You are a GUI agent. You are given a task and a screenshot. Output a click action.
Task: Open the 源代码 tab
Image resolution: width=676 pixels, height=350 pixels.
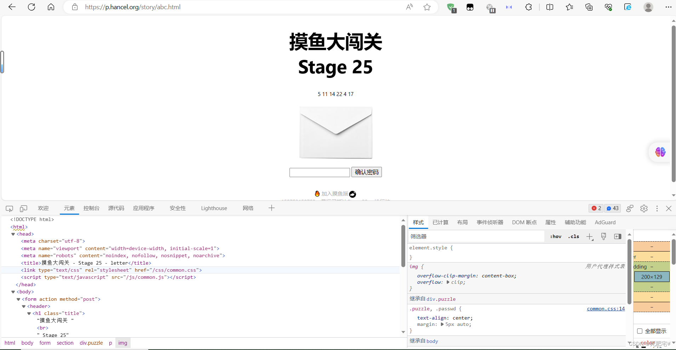pos(116,208)
